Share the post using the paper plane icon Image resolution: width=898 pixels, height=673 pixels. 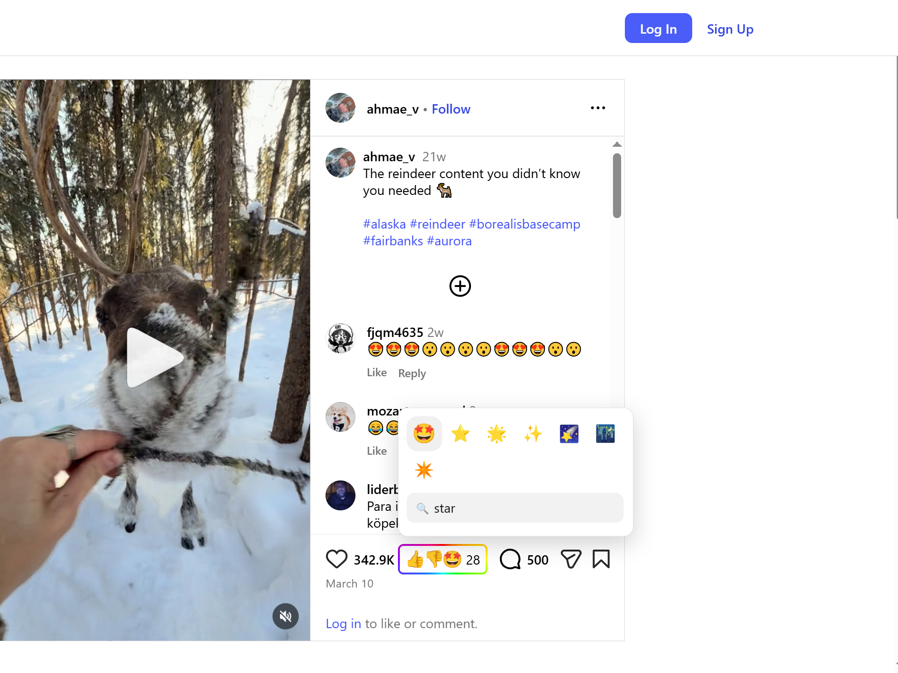[571, 559]
